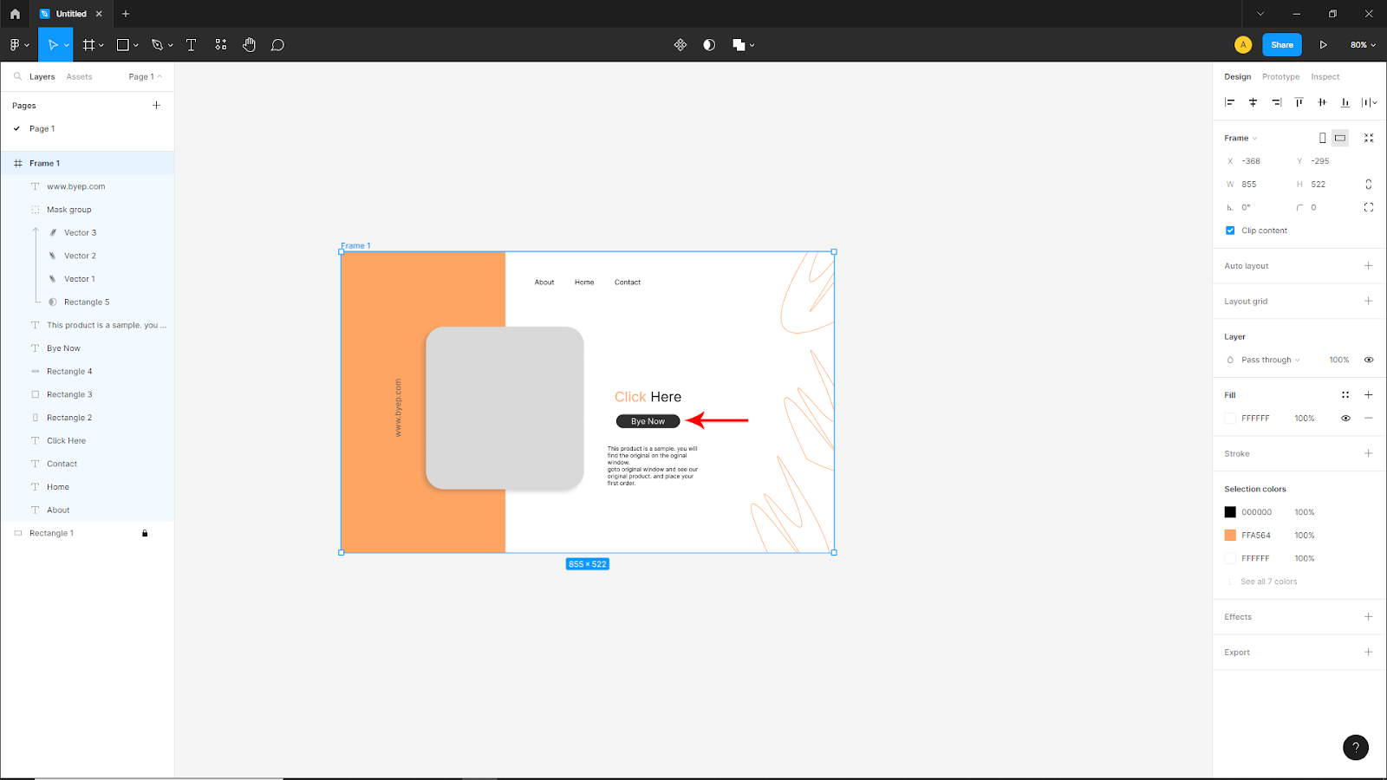Open the 80% zoom dropdown
The height and width of the screenshot is (780, 1387).
pos(1363,45)
